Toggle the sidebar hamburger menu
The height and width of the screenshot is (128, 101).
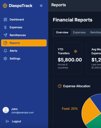tap(41, 6)
